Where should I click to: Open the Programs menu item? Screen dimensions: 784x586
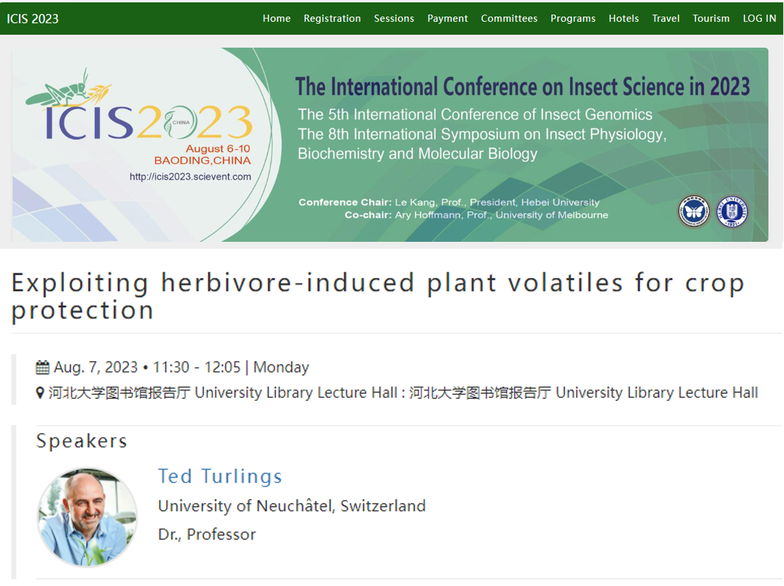click(x=573, y=18)
